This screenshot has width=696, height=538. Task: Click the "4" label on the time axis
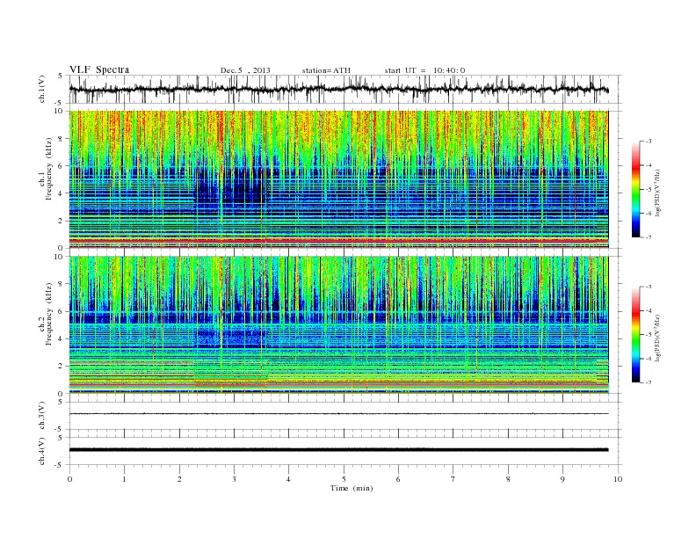click(288, 479)
